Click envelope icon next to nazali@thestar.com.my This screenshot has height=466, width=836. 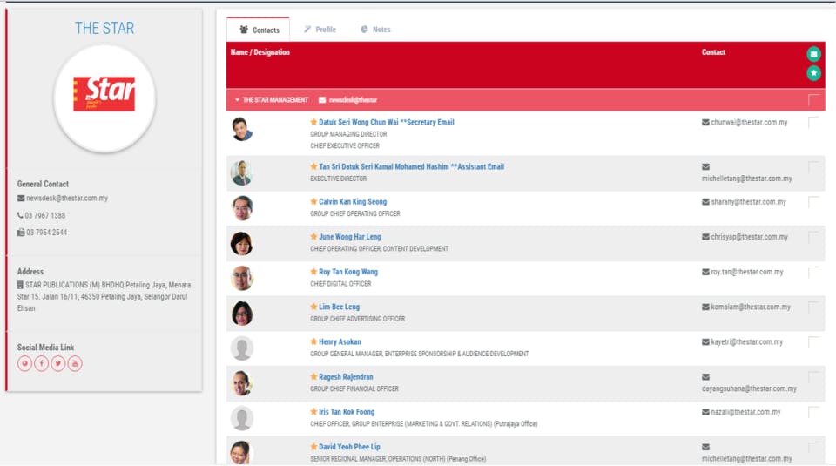pyautogui.click(x=705, y=412)
